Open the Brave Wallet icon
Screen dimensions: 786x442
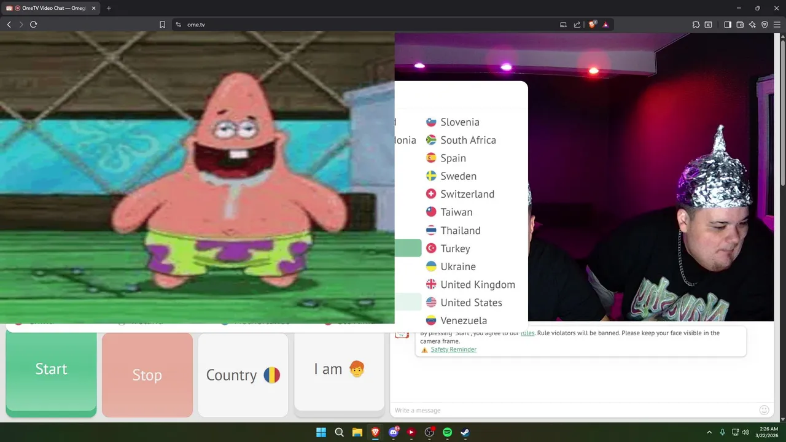coord(740,25)
